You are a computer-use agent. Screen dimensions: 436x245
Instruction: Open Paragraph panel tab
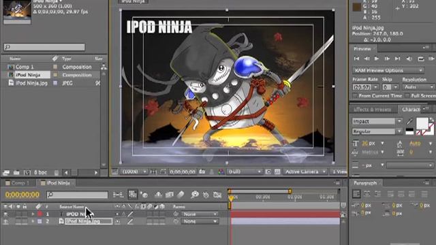pyautogui.click(x=365, y=183)
